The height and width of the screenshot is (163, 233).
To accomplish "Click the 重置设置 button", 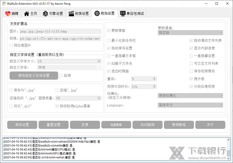I will 54,125.
